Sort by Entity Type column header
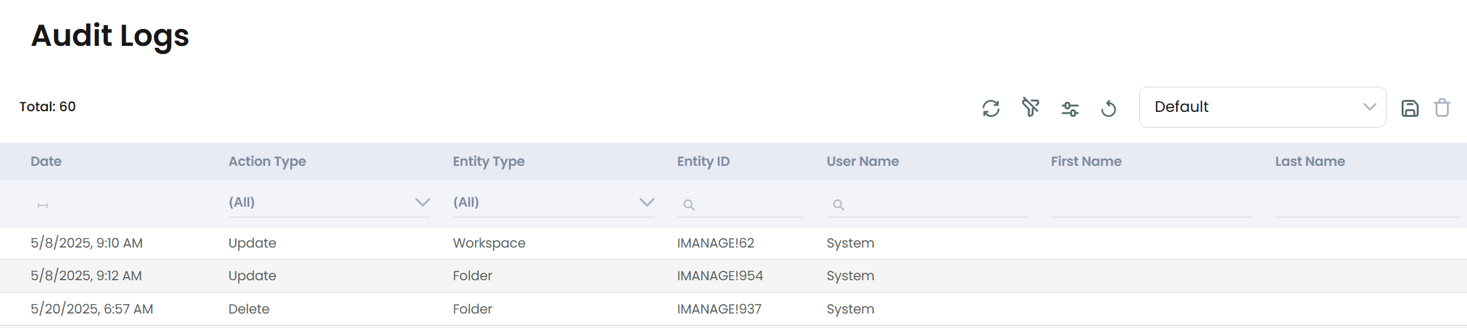The width and height of the screenshot is (1467, 328). pyautogui.click(x=488, y=161)
